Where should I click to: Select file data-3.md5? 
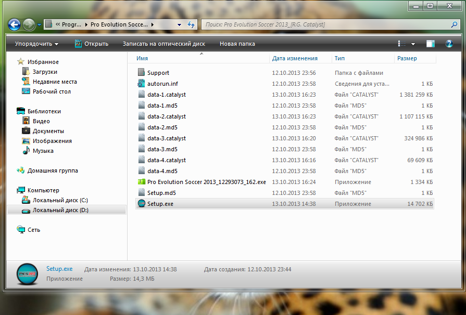162,149
